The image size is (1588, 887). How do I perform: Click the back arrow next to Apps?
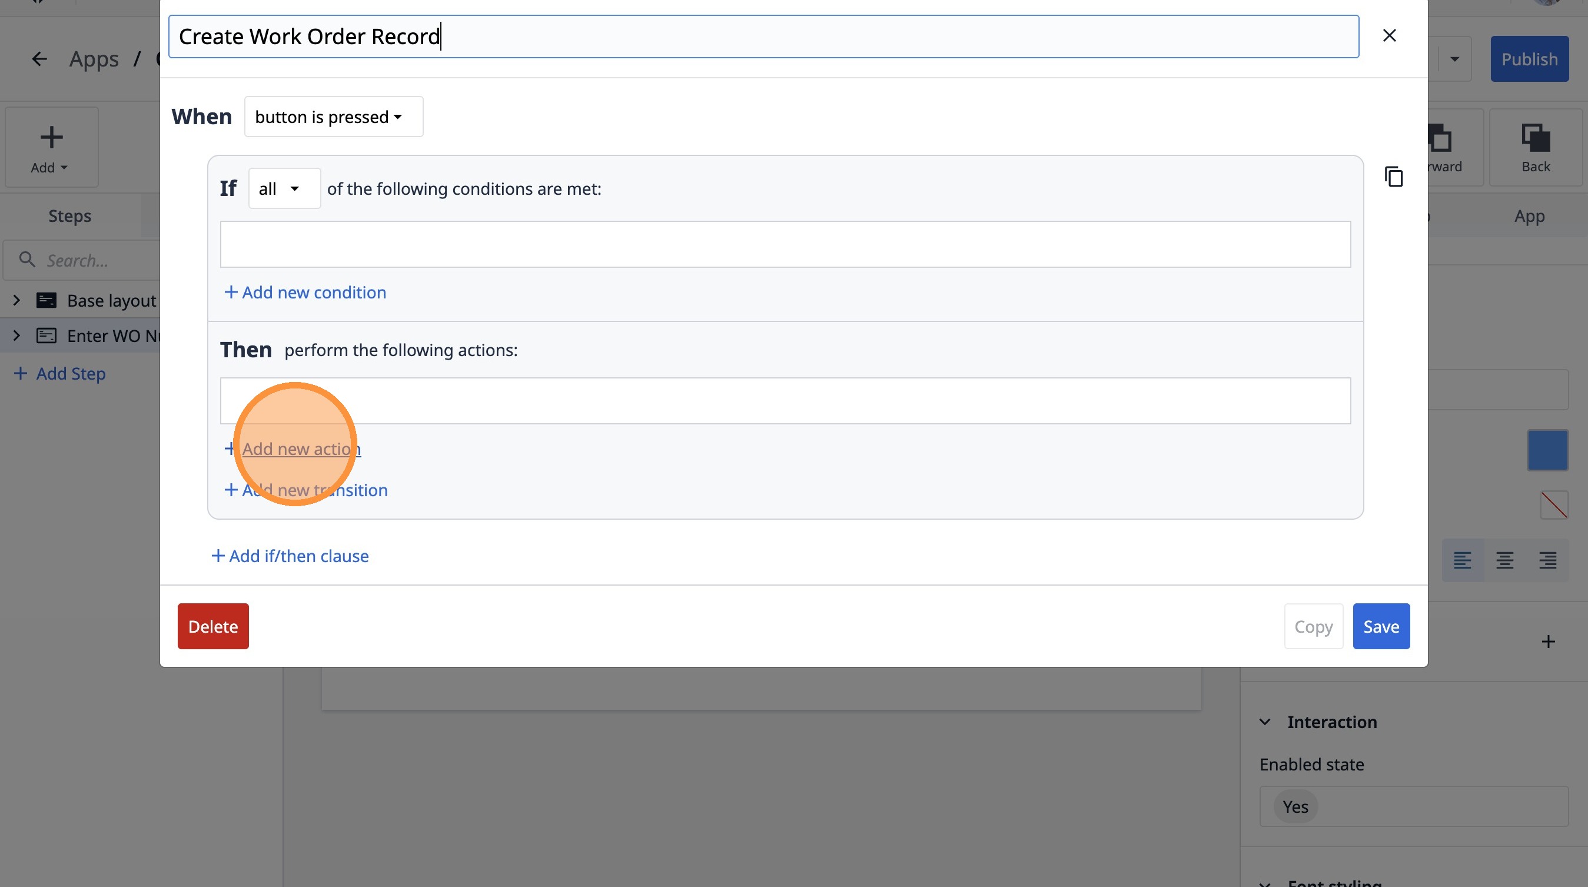pyautogui.click(x=39, y=59)
